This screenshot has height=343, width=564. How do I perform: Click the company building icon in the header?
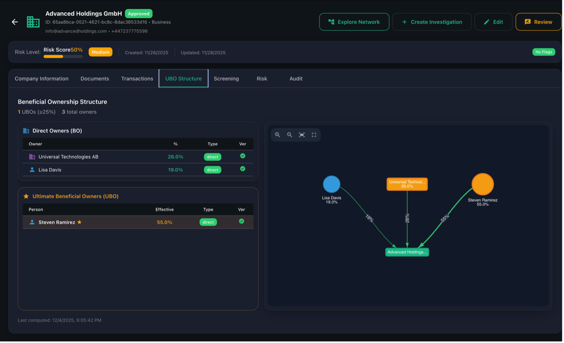click(x=33, y=22)
